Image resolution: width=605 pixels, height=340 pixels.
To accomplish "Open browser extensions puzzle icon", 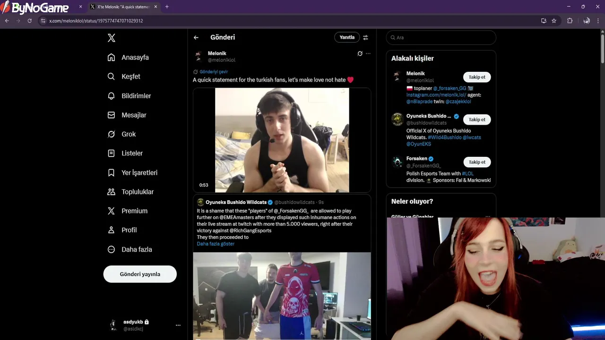I will click(x=570, y=21).
